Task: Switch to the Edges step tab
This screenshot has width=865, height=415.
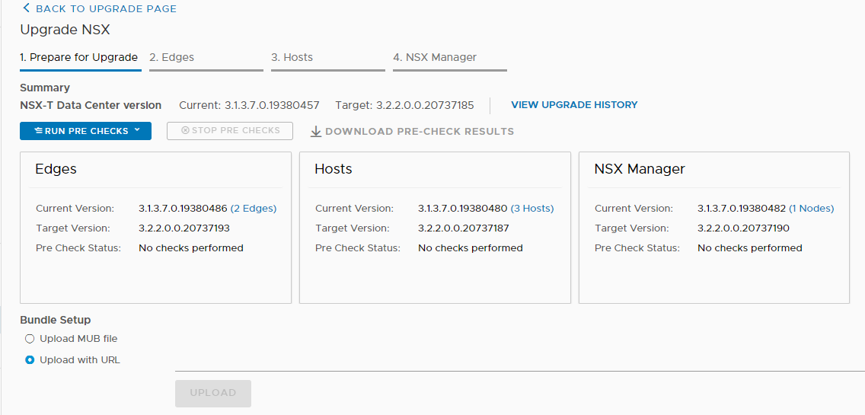Action: click(206, 57)
